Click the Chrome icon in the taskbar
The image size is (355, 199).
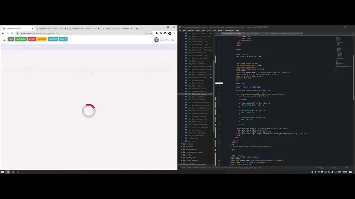pos(8,172)
